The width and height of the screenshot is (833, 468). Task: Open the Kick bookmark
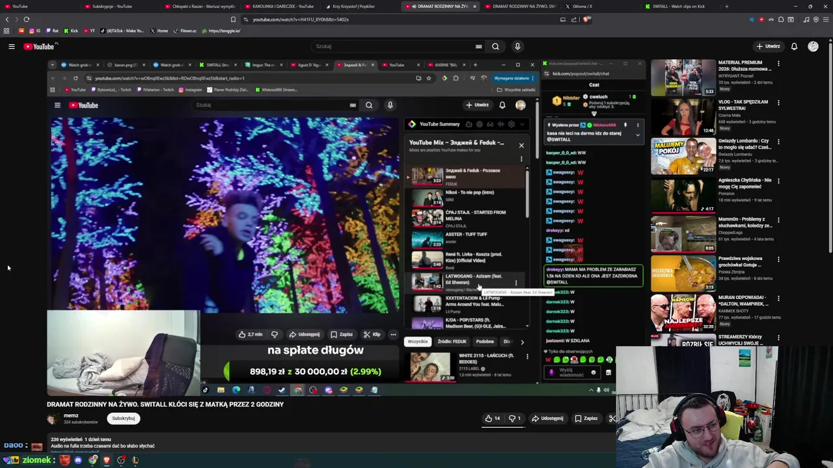click(x=71, y=31)
